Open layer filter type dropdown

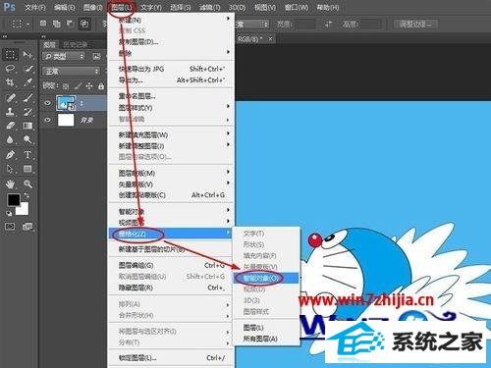click(x=64, y=57)
